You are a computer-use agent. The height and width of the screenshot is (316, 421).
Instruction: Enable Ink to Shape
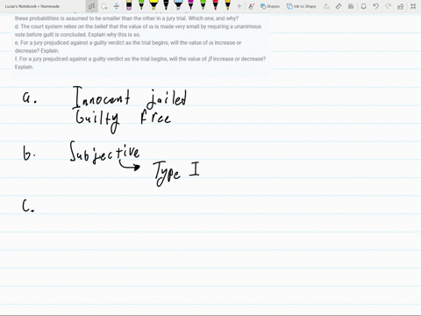tap(301, 6)
